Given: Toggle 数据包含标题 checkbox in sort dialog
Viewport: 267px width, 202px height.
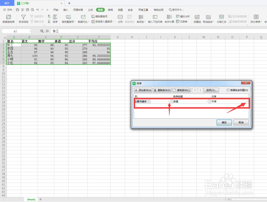Looking at the screenshot, I should (x=228, y=90).
